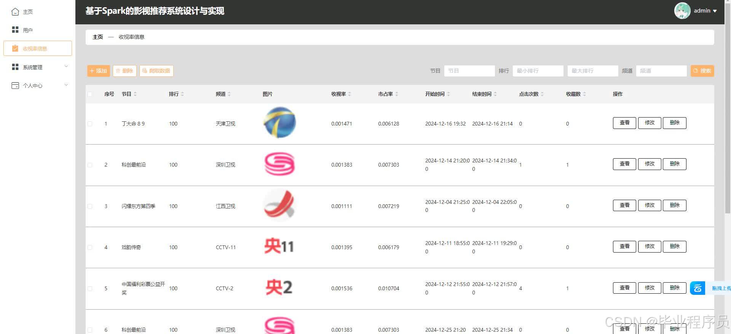Click 删除 for row 1 天津卫视
The width and height of the screenshot is (731, 334).
click(x=675, y=123)
